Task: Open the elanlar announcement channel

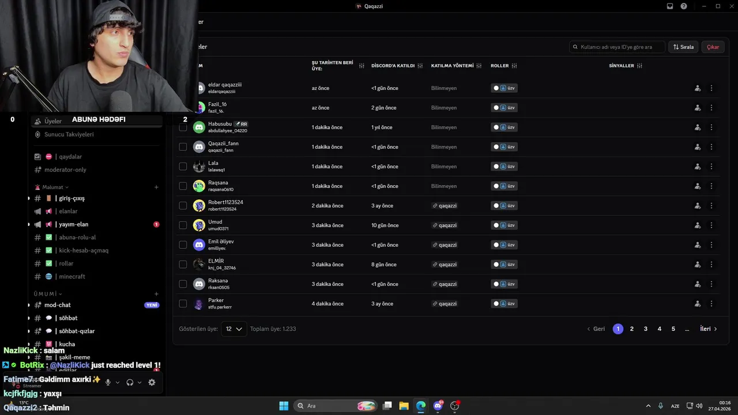Action: click(96, 212)
